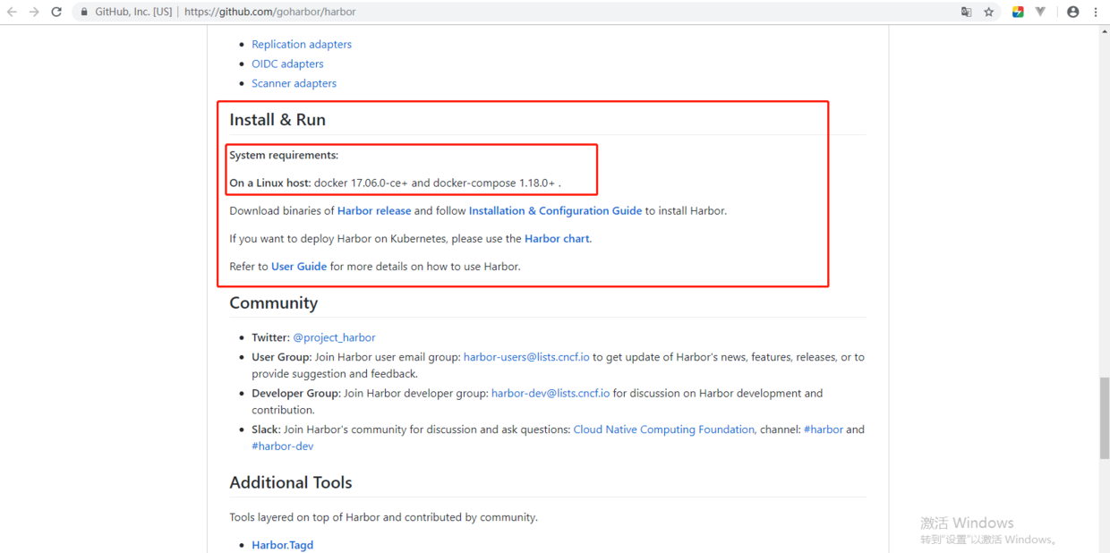This screenshot has height=553, width=1110.
Task: Open the Scanner adapters link
Action: pos(294,83)
